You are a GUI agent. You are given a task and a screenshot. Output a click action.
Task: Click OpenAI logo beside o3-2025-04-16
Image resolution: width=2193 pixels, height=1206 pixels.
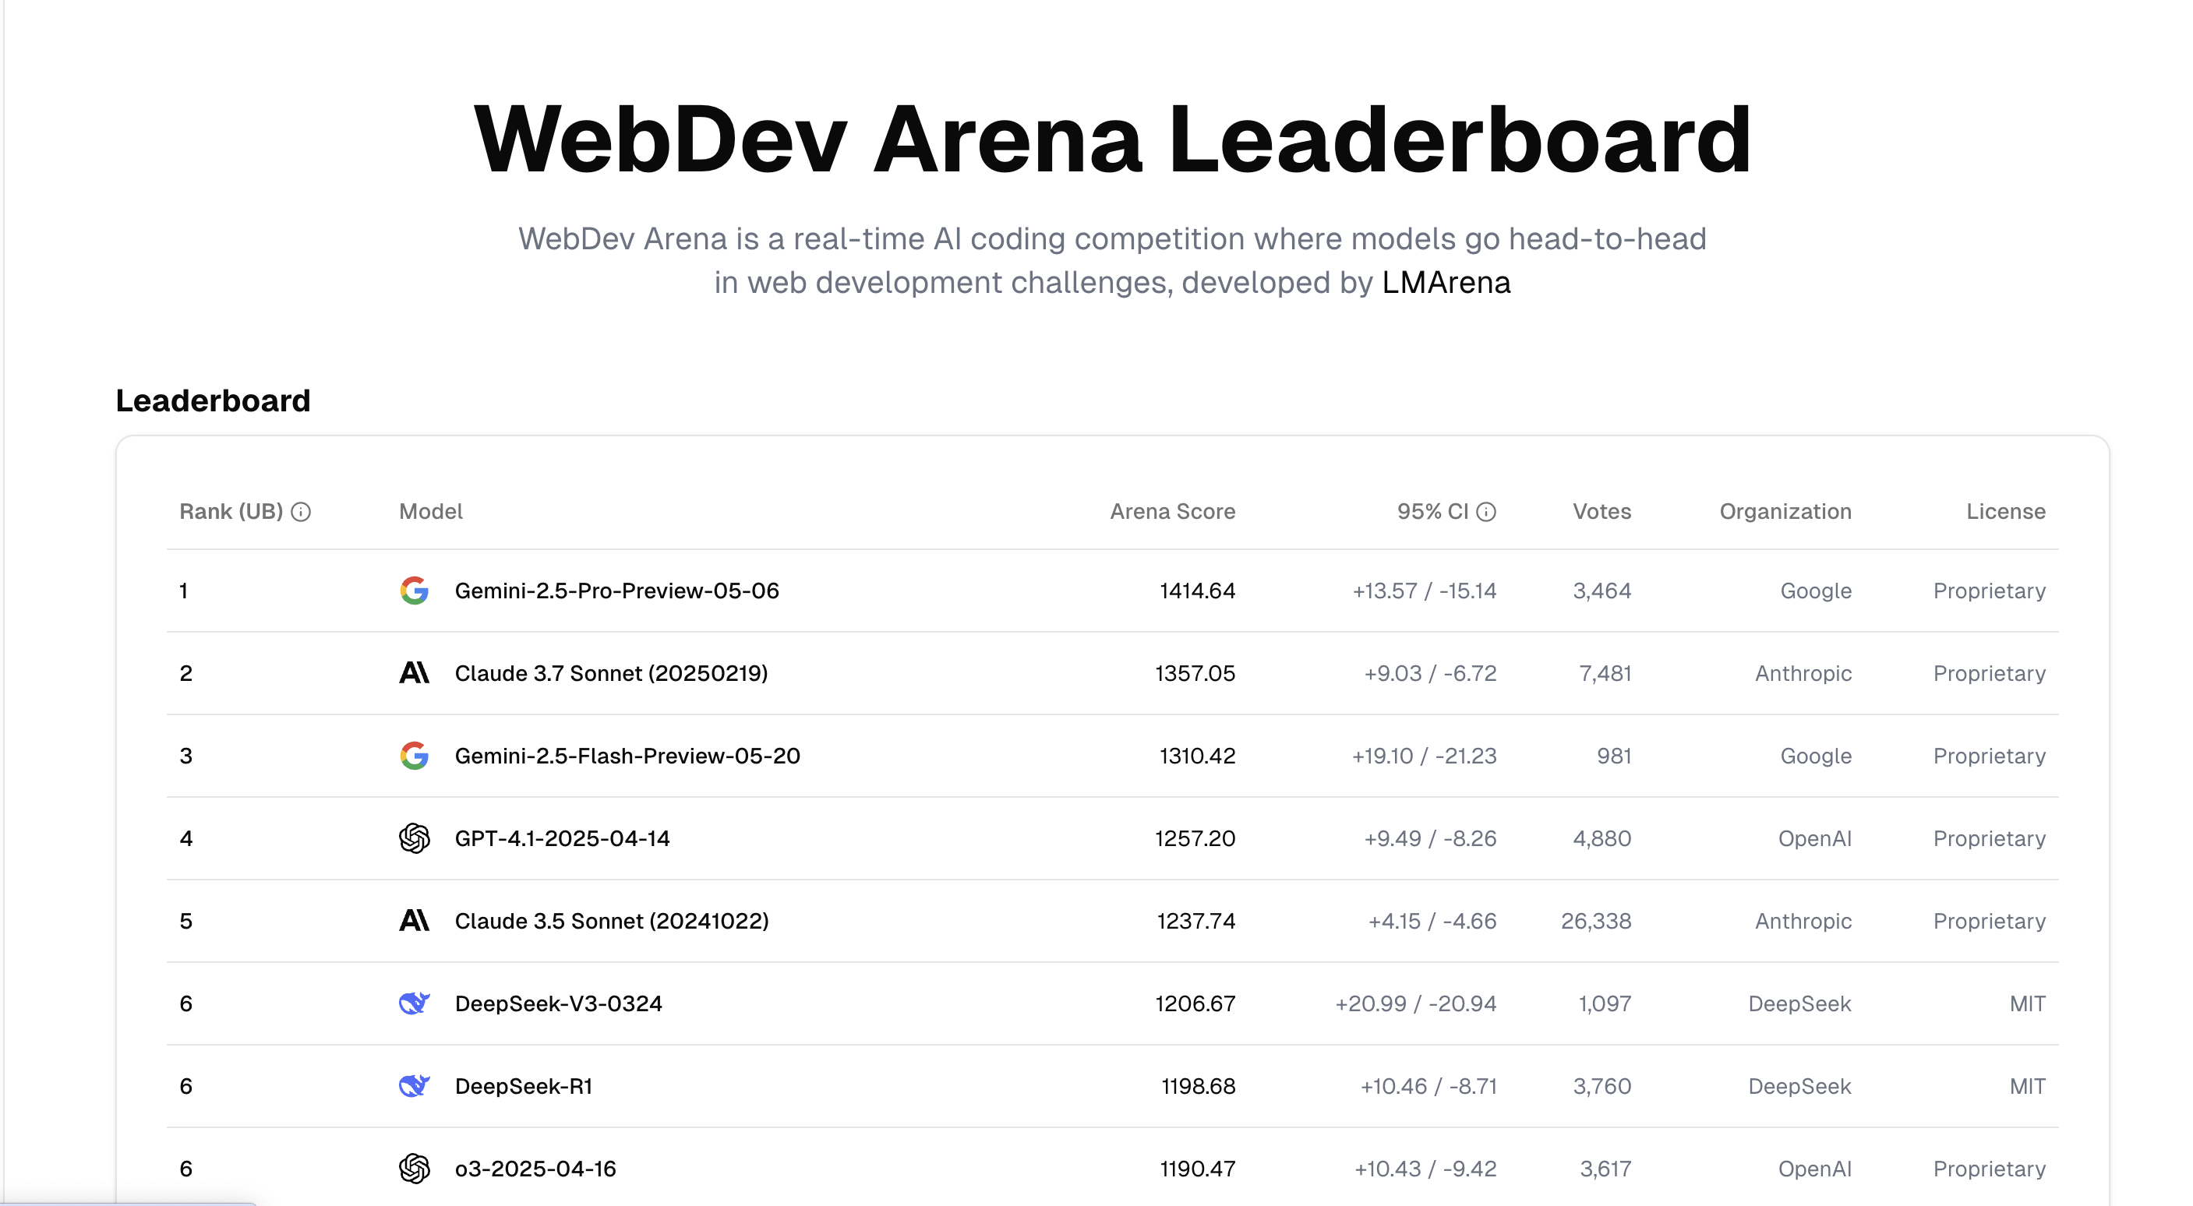coord(415,1169)
